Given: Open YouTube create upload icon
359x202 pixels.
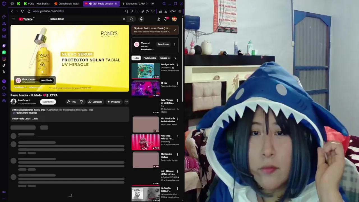Looking at the screenshot, I should (x=158, y=19).
